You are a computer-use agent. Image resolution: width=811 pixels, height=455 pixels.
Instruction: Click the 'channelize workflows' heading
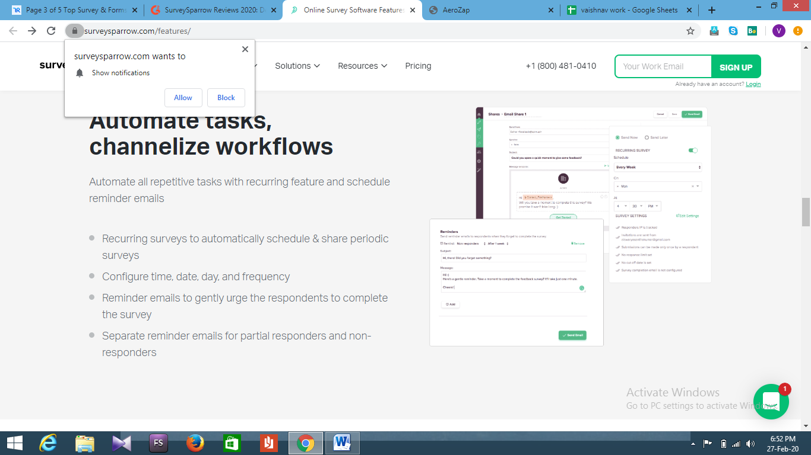pyautogui.click(x=211, y=146)
